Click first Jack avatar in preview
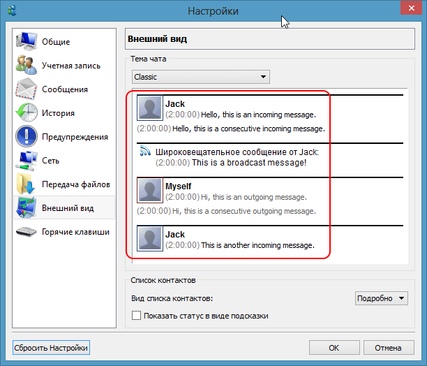427x366 pixels. [x=150, y=108]
